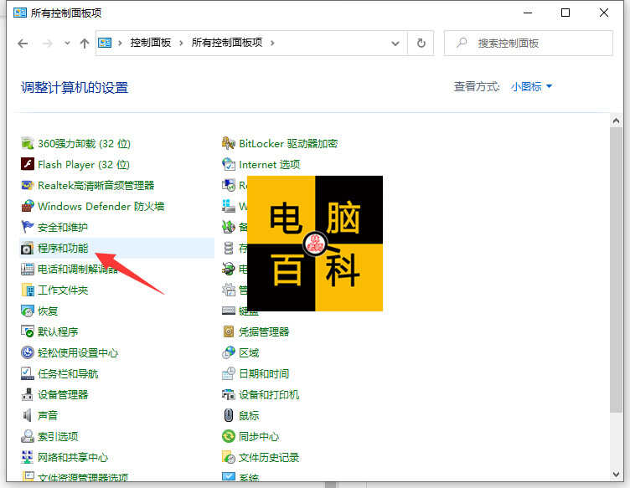The image size is (630, 488).
Task: Click the 设备和打印机 icon
Action: (x=229, y=394)
